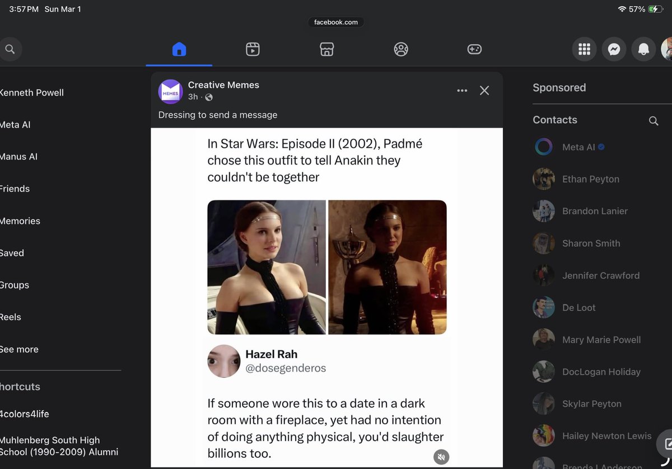
Task: Go to the Home feed tab
Action: pyautogui.click(x=179, y=49)
